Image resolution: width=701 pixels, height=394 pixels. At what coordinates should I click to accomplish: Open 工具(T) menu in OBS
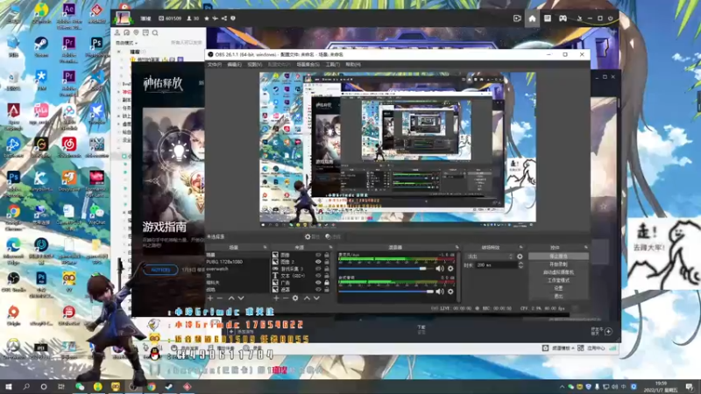tap(332, 65)
